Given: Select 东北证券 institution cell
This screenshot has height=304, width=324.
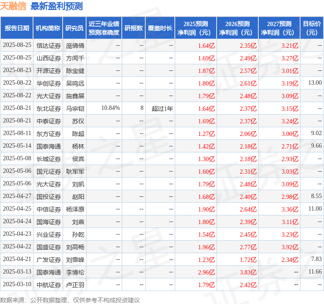Looking at the screenshot, I should pos(49,109).
